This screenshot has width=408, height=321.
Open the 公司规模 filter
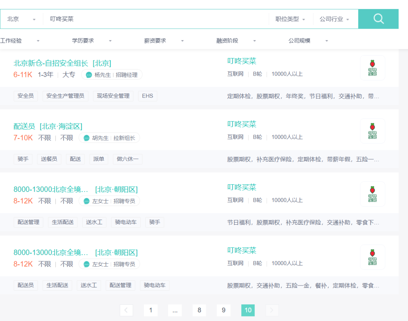tap(308, 41)
